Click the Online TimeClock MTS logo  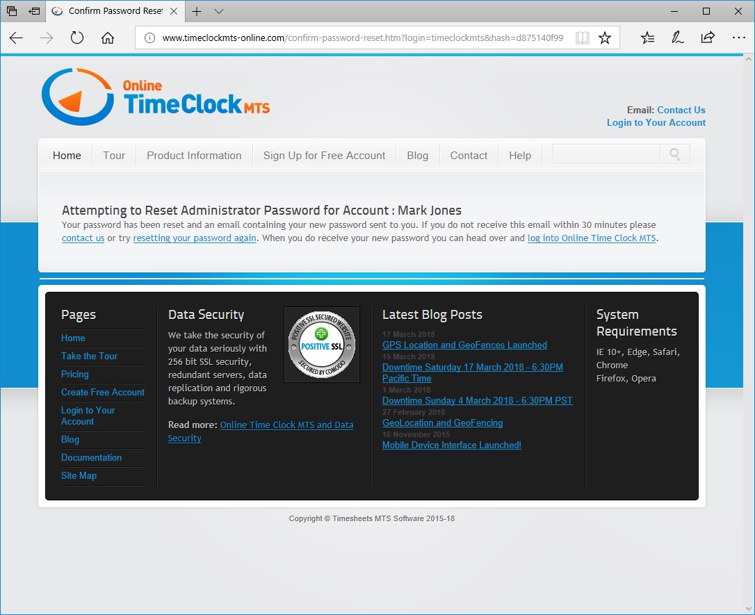pyautogui.click(x=156, y=97)
